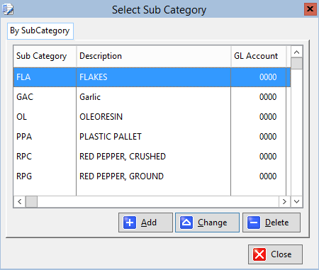
Task: Click the red X Close icon
Action: [x=259, y=254]
